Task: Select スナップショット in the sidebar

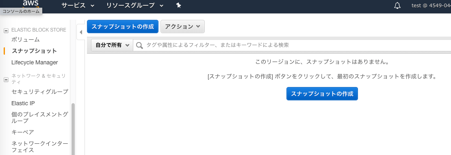Action: pos(34,51)
